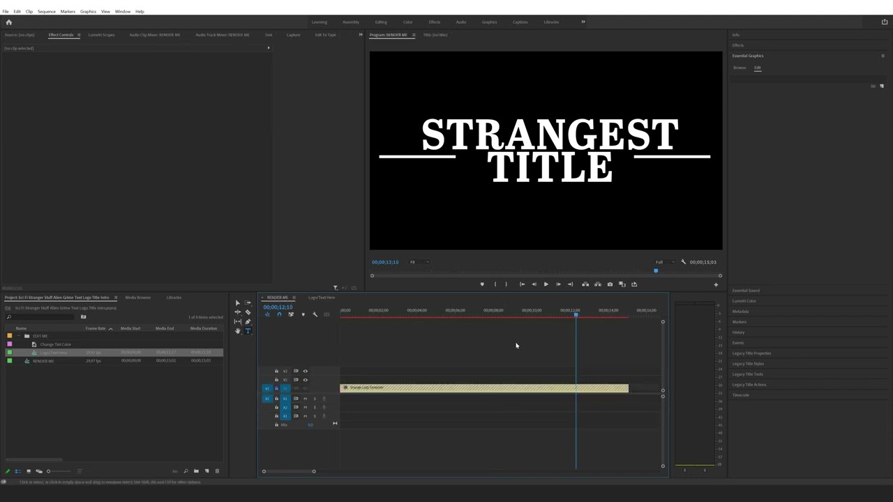Image resolution: width=893 pixels, height=502 pixels.
Task: Select the Track Select Forward tool
Action: tap(248, 303)
